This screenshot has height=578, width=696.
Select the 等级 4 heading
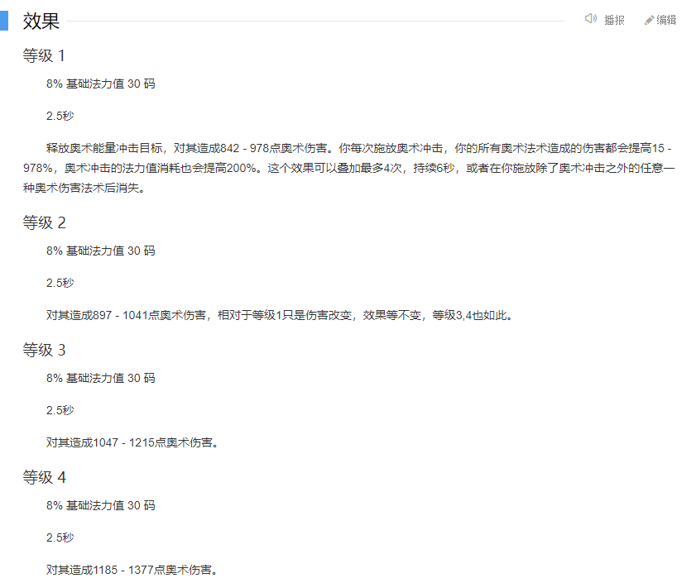coord(45,477)
